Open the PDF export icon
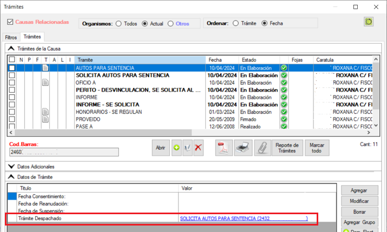This screenshot has width=387, height=232. [223, 148]
